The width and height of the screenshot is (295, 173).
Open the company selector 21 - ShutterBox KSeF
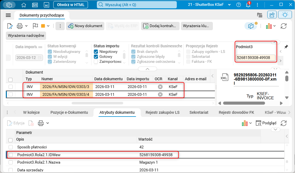click(209, 5)
